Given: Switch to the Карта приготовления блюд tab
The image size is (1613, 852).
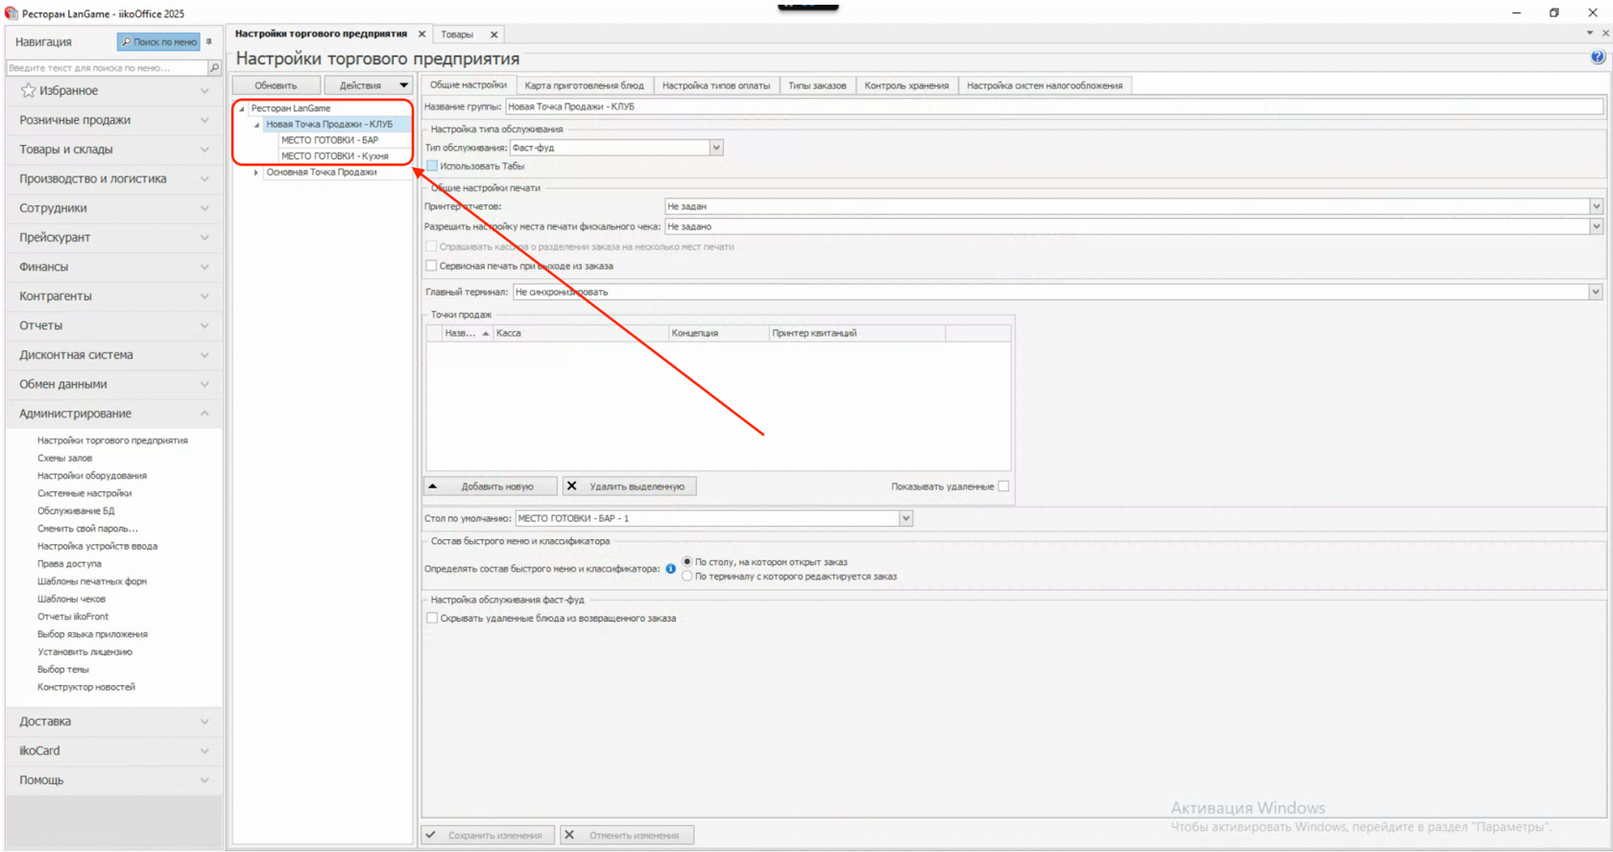Looking at the screenshot, I should coord(584,85).
